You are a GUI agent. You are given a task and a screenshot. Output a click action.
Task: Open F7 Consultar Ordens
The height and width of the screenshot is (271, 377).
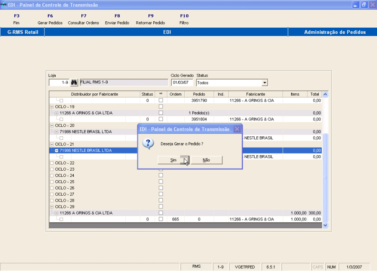pyautogui.click(x=83, y=19)
